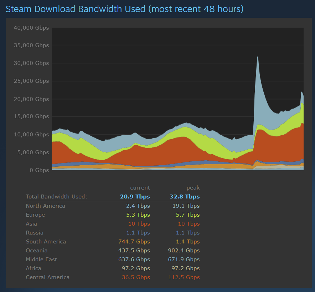Screen dimensions: 315x292
Task: Click Central America peak 112.5 Gbps
Action: [x=184, y=277]
